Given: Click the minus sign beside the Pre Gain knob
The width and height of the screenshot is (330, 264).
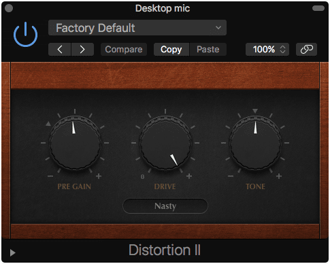Looking at the screenshot, I should [x=50, y=176].
